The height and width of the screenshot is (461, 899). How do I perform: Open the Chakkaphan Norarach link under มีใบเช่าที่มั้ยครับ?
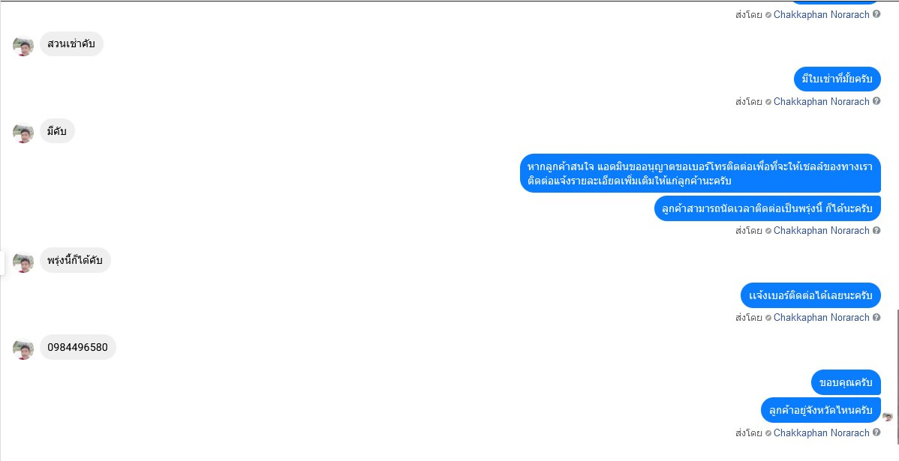coord(821,101)
